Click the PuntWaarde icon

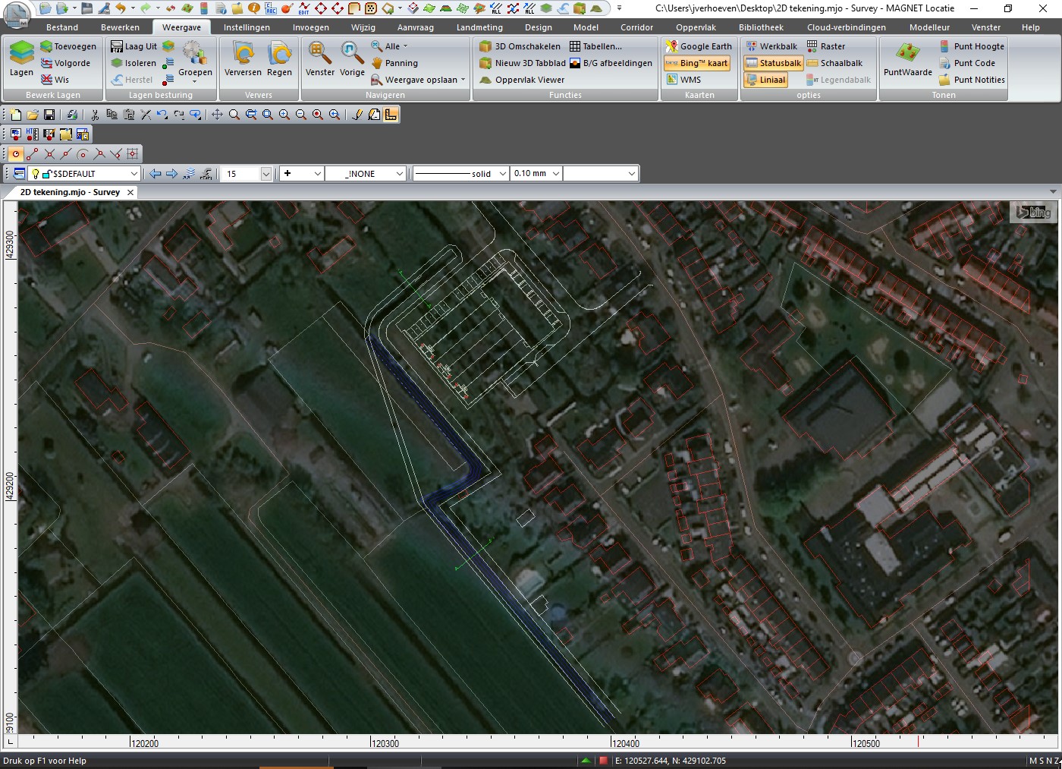click(x=907, y=59)
